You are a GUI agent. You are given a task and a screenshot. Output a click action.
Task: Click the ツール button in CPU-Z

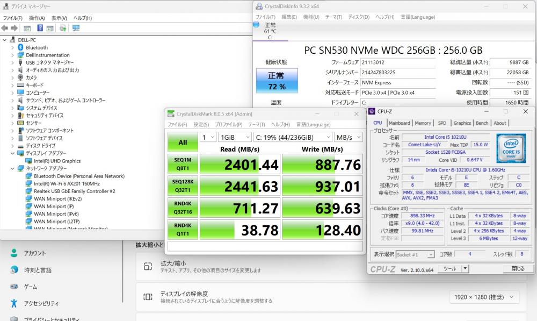[x=449, y=268]
